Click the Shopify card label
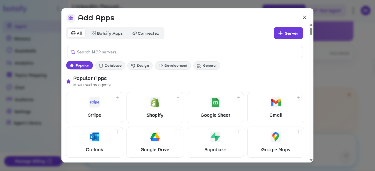 155,115
